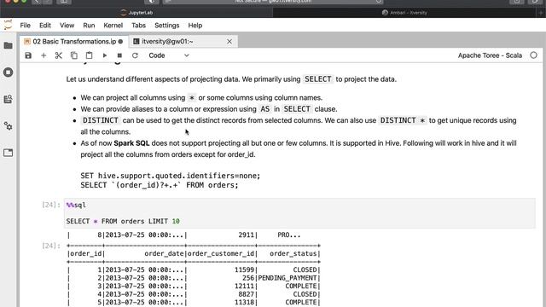The width and height of the screenshot is (546, 307).
Task: Run the selected cell play icon
Action: 104,55
